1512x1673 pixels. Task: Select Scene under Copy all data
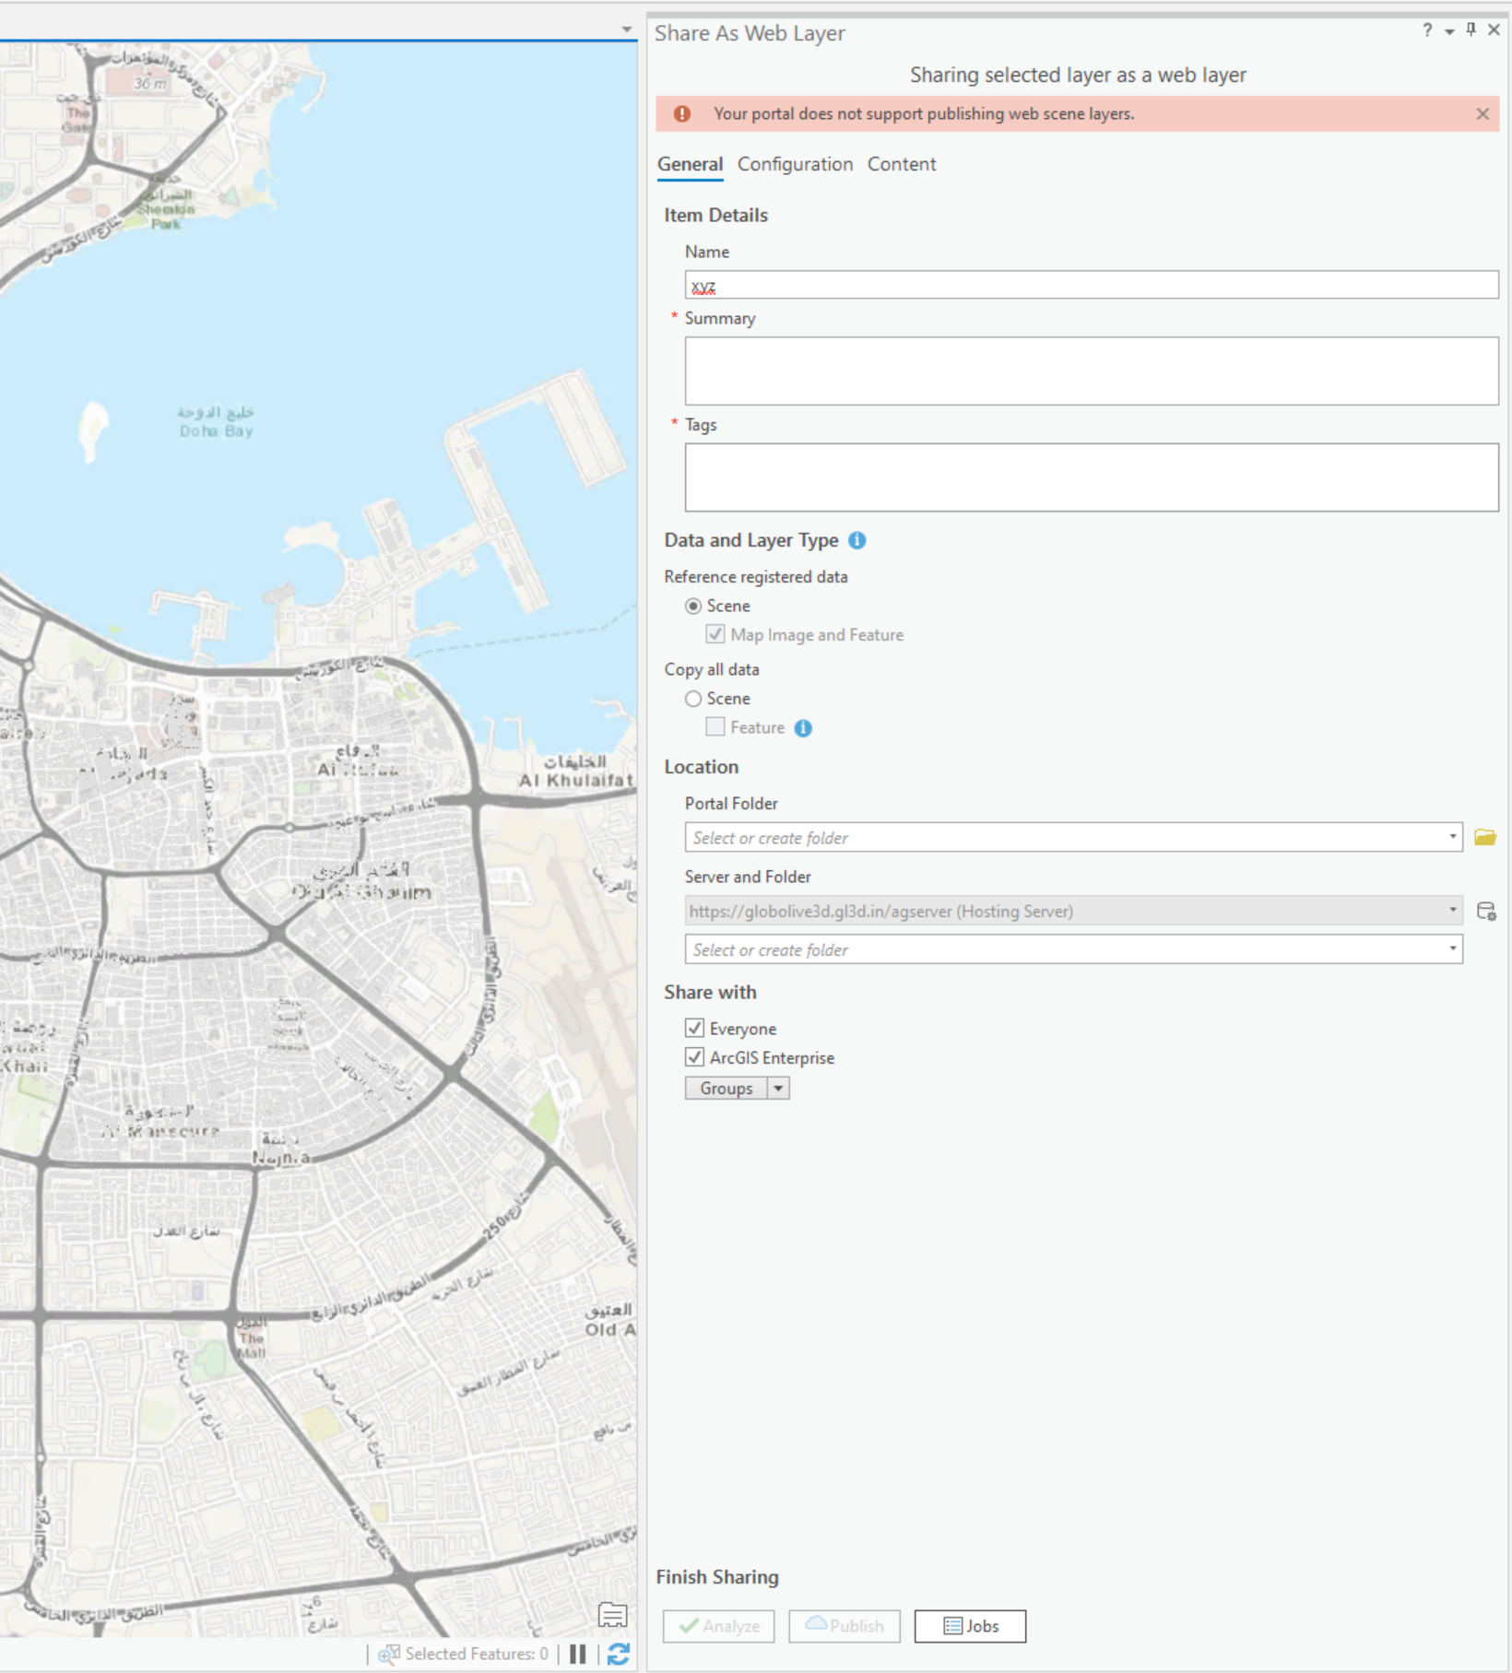(x=693, y=699)
